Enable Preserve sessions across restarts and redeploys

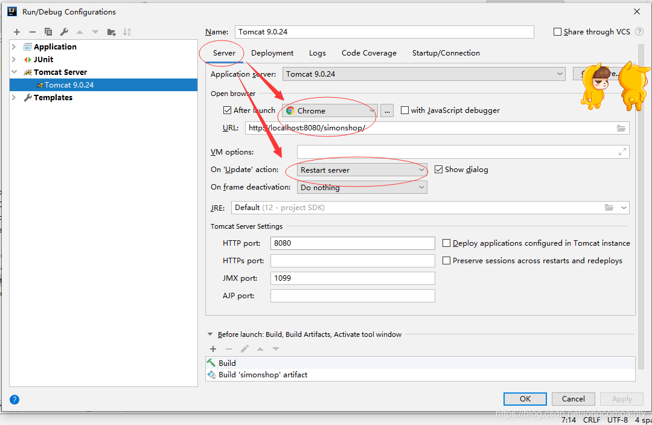click(x=446, y=260)
